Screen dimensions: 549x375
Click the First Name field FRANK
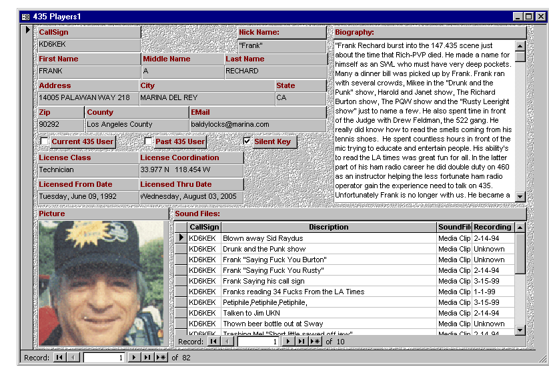pyautogui.click(x=89, y=71)
